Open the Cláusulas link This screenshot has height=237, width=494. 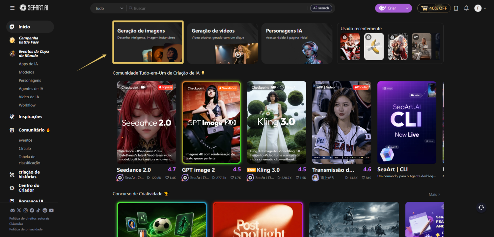tap(16, 224)
